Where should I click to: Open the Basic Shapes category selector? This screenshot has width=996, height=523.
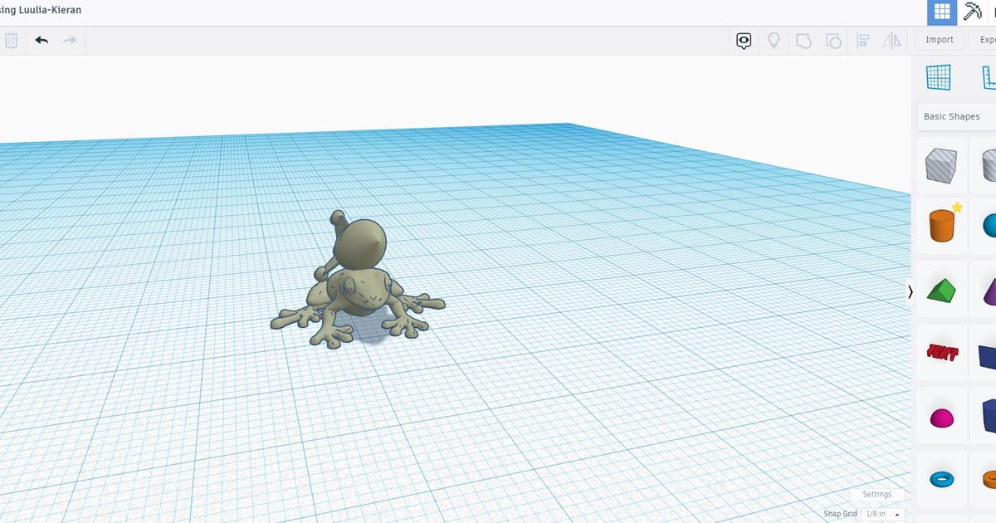point(952,116)
